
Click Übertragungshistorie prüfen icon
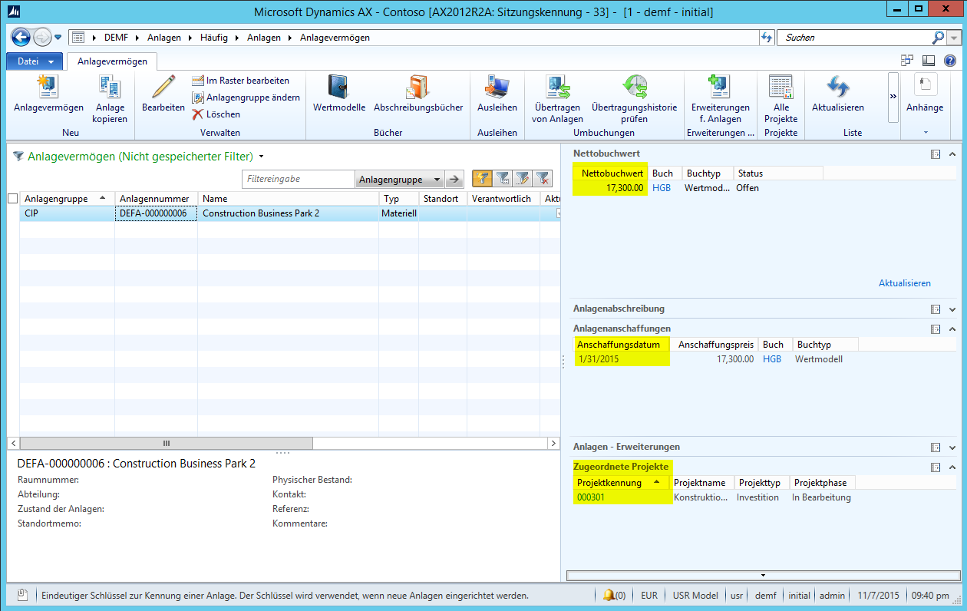pyautogui.click(x=634, y=88)
